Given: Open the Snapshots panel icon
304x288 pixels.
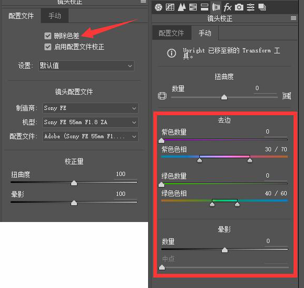Looking at the screenshot, I should [x=262, y=7].
